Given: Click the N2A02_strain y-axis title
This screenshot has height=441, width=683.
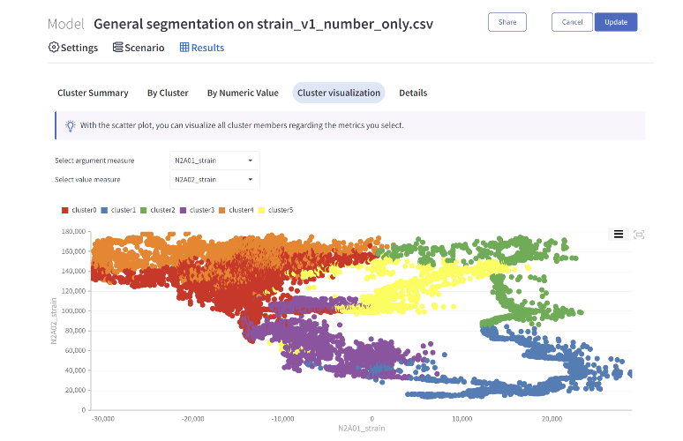Looking at the screenshot, I should click(x=54, y=321).
